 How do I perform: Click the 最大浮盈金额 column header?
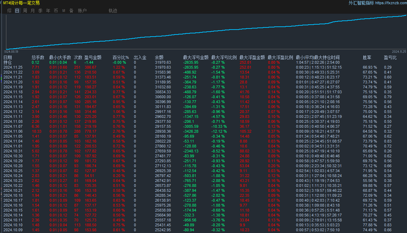(252, 57)
